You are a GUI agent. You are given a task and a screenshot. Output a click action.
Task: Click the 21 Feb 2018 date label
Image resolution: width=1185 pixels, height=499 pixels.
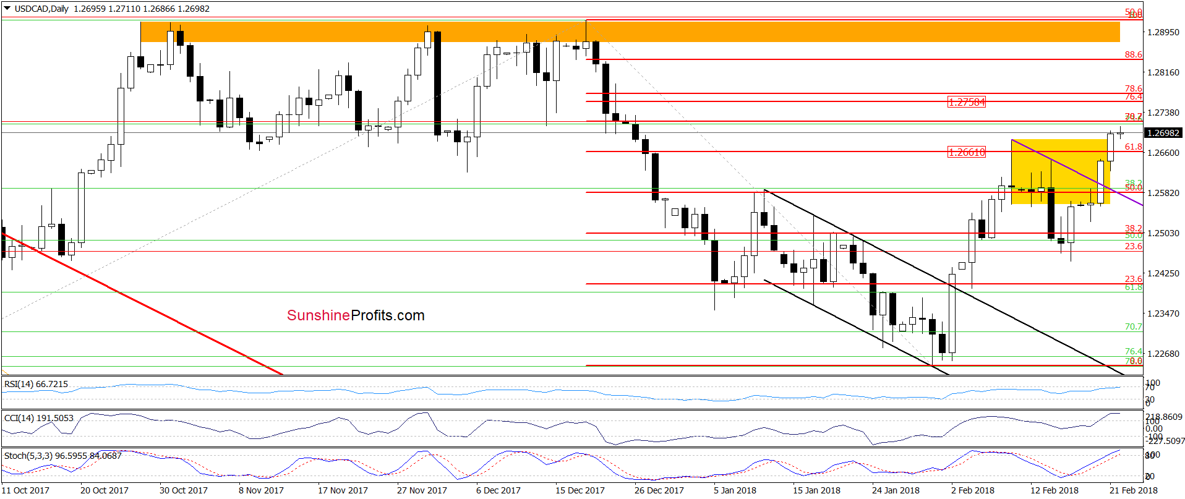coord(1133,490)
